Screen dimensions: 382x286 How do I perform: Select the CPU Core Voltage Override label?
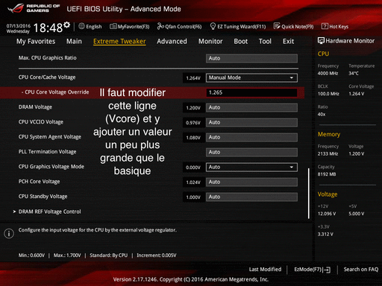click(x=55, y=92)
